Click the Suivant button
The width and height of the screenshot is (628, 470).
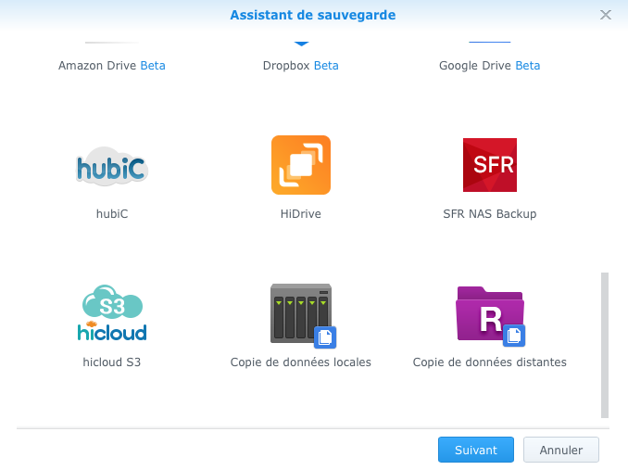pyautogui.click(x=476, y=450)
